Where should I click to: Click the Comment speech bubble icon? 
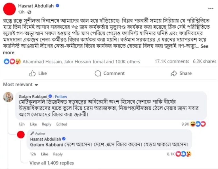pos(98,73)
